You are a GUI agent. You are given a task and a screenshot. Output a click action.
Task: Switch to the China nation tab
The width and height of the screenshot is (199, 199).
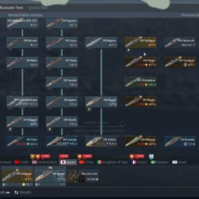(x=86, y=162)
